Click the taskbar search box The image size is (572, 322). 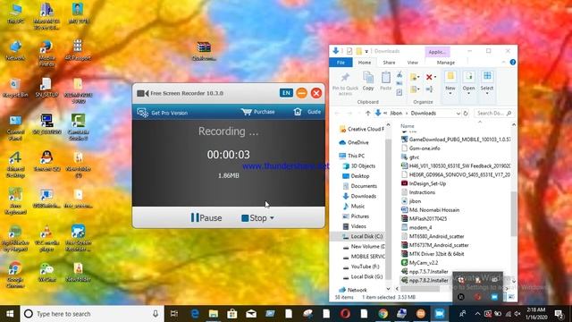pyautogui.click(x=92, y=314)
